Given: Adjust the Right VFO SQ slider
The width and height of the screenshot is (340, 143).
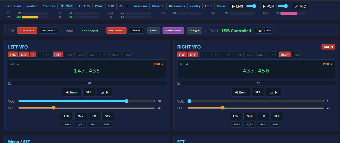Looking at the screenshot, I should coord(256,108).
